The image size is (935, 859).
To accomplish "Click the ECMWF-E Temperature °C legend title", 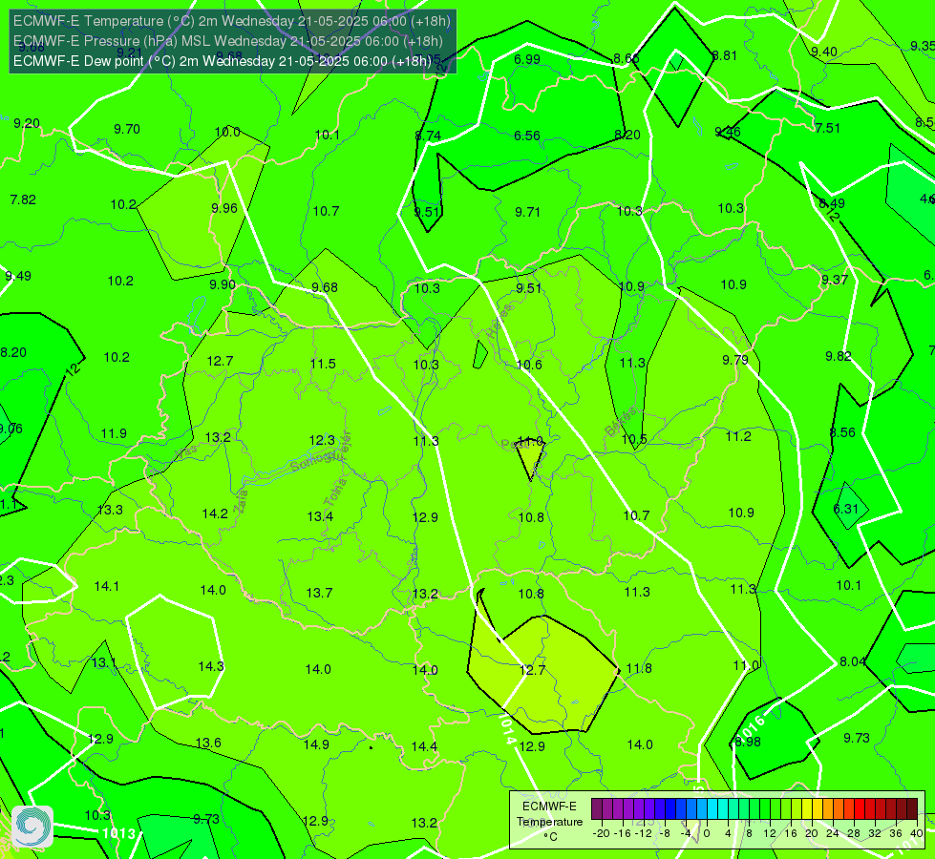I will (549, 822).
